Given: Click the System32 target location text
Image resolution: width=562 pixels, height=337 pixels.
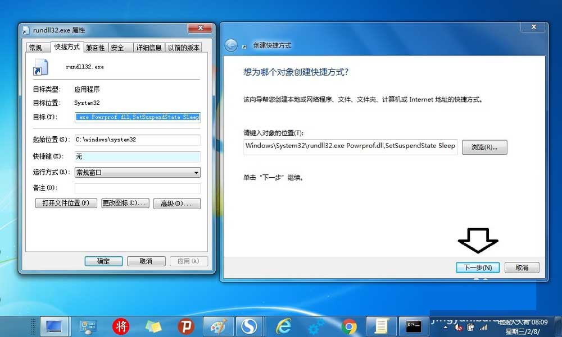Looking at the screenshot, I should tap(87, 103).
